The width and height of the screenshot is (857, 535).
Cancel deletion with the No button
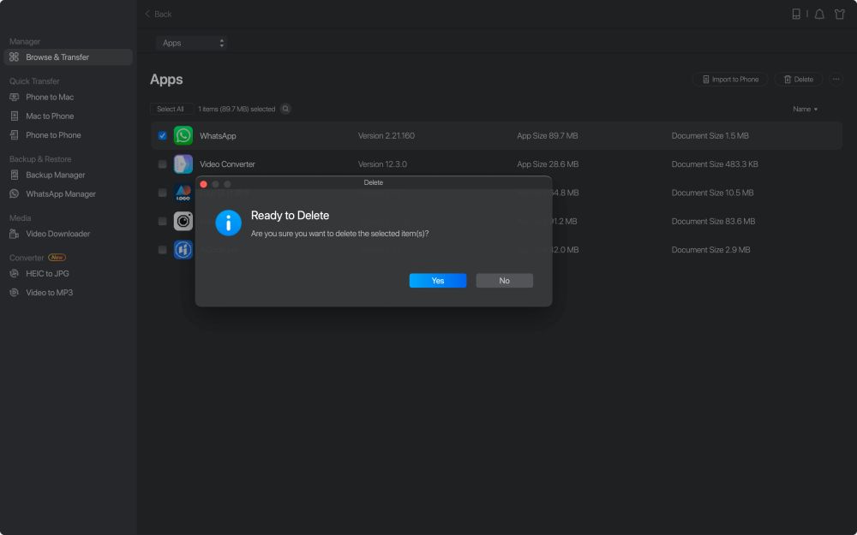click(x=504, y=281)
